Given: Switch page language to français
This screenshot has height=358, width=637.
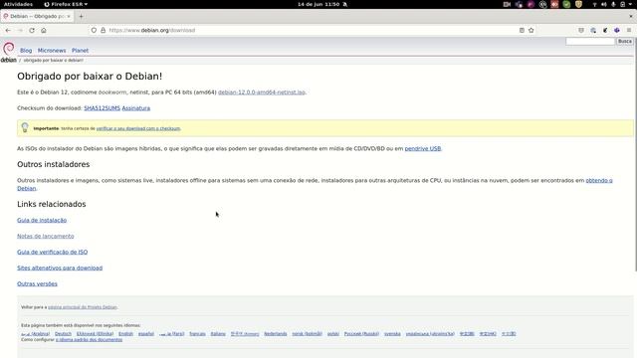Looking at the screenshot, I should [x=197, y=334].
